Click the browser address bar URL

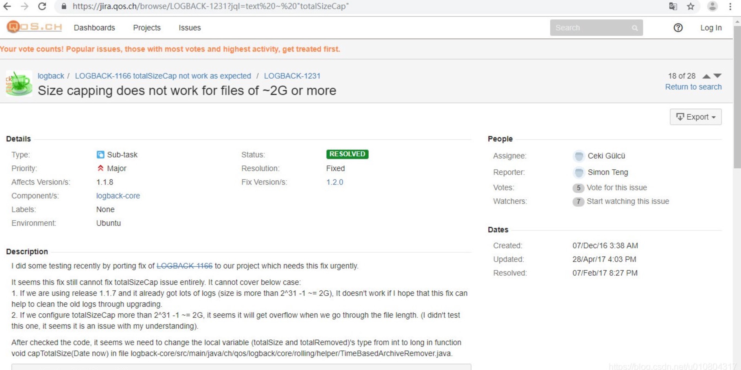tap(211, 6)
